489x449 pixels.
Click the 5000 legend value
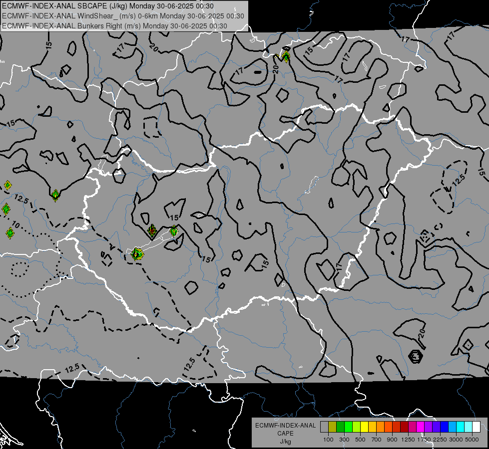pos(472,440)
